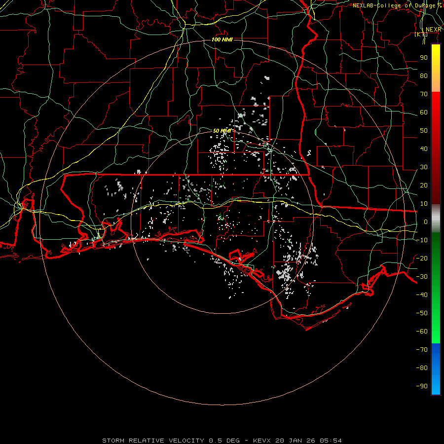Click the positive 30 scale label
444x444 pixels.
(424, 167)
